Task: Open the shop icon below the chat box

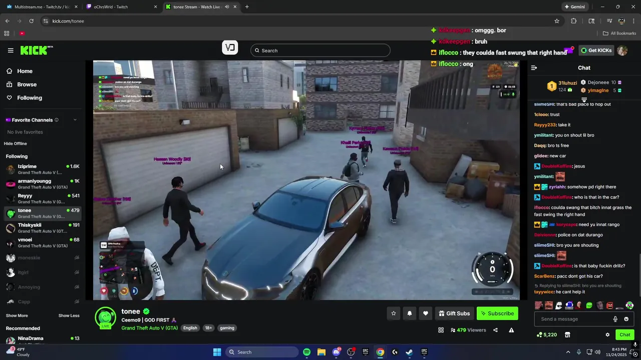Action: [x=567, y=334]
